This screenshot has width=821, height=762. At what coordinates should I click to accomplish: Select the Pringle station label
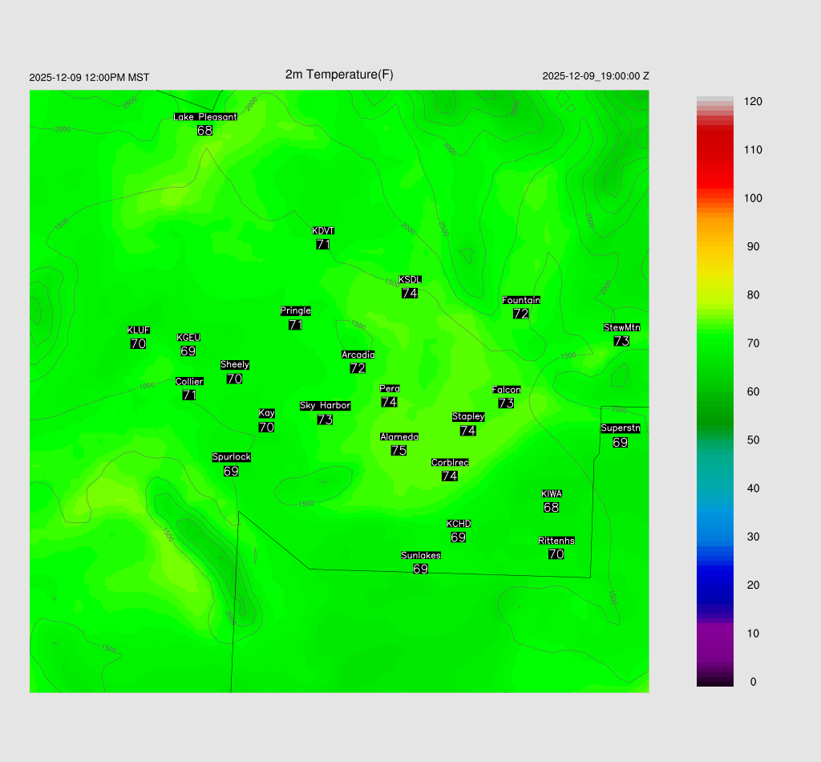click(296, 310)
